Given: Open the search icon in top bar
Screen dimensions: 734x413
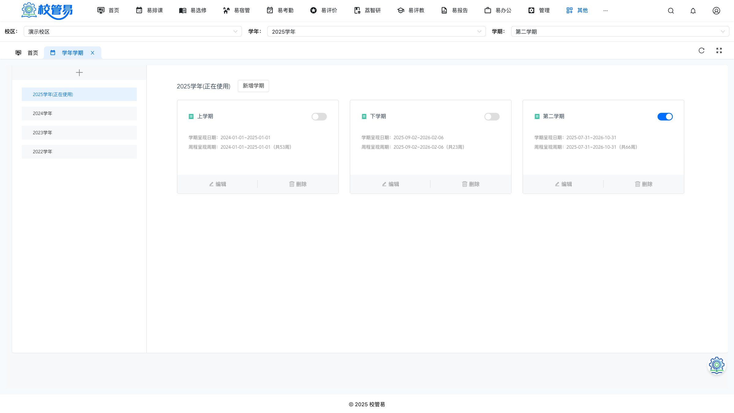Looking at the screenshot, I should (671, 11).
